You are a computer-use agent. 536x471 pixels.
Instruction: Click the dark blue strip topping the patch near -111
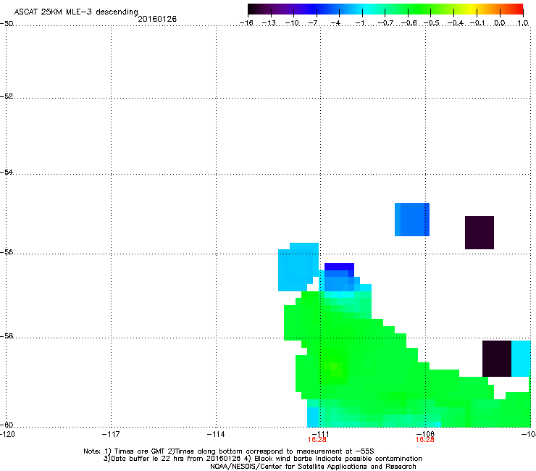[339, 267]
